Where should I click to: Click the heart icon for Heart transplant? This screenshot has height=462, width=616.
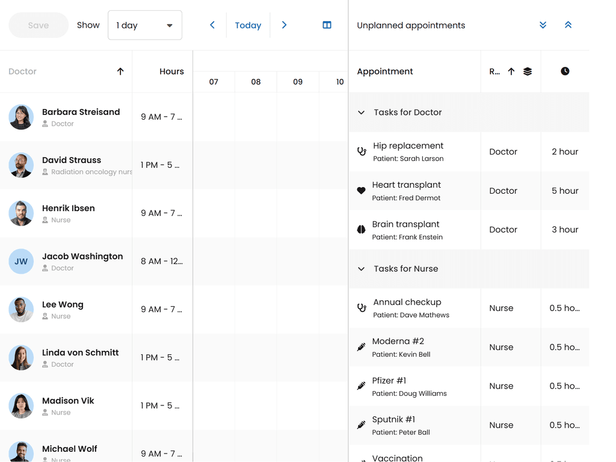[x=361, y=191]
